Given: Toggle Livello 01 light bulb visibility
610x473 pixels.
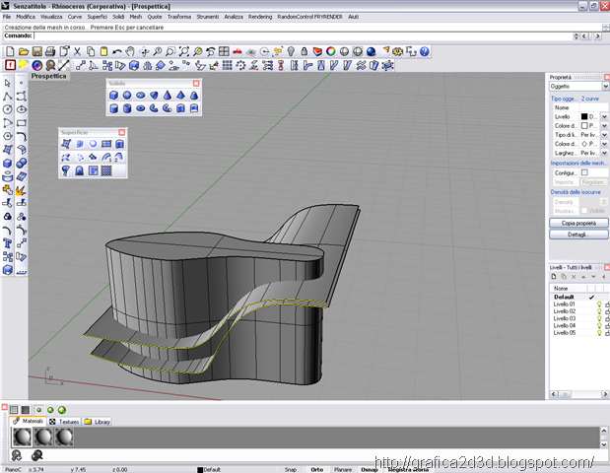Looking at the screenshot, I should [599, 304].
